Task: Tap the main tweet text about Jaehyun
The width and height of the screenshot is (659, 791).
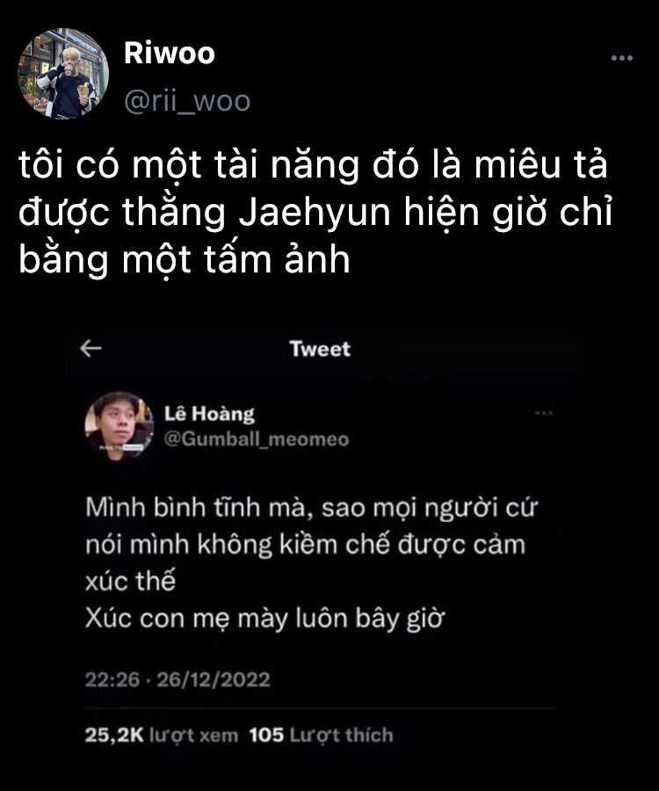Action: pyautogui.click(x=315, y=212)
